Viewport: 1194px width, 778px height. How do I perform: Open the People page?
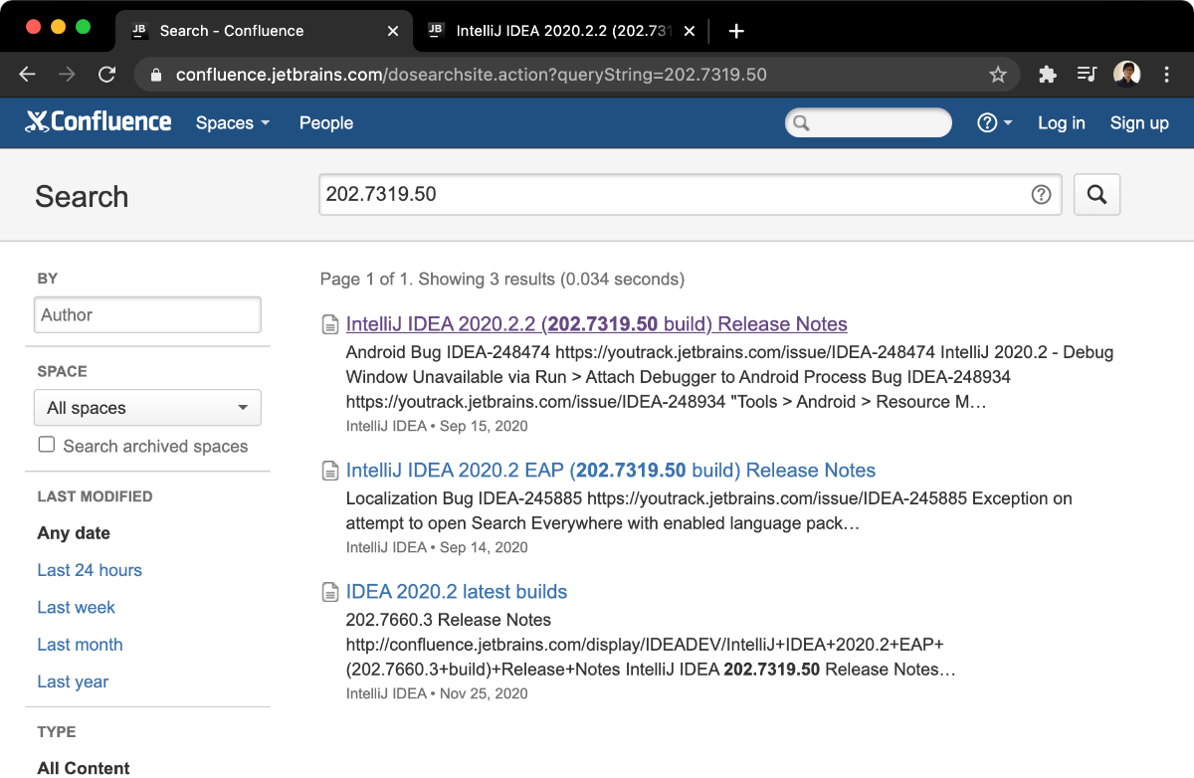326,122
